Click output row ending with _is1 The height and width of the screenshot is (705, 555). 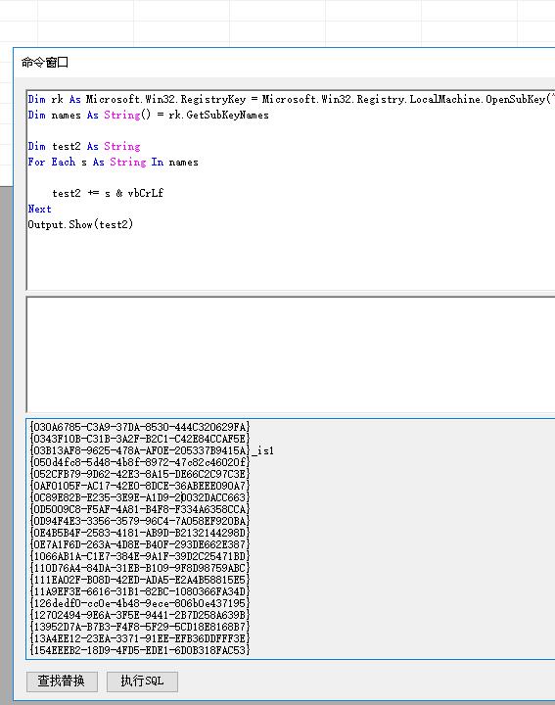[152, 450]
